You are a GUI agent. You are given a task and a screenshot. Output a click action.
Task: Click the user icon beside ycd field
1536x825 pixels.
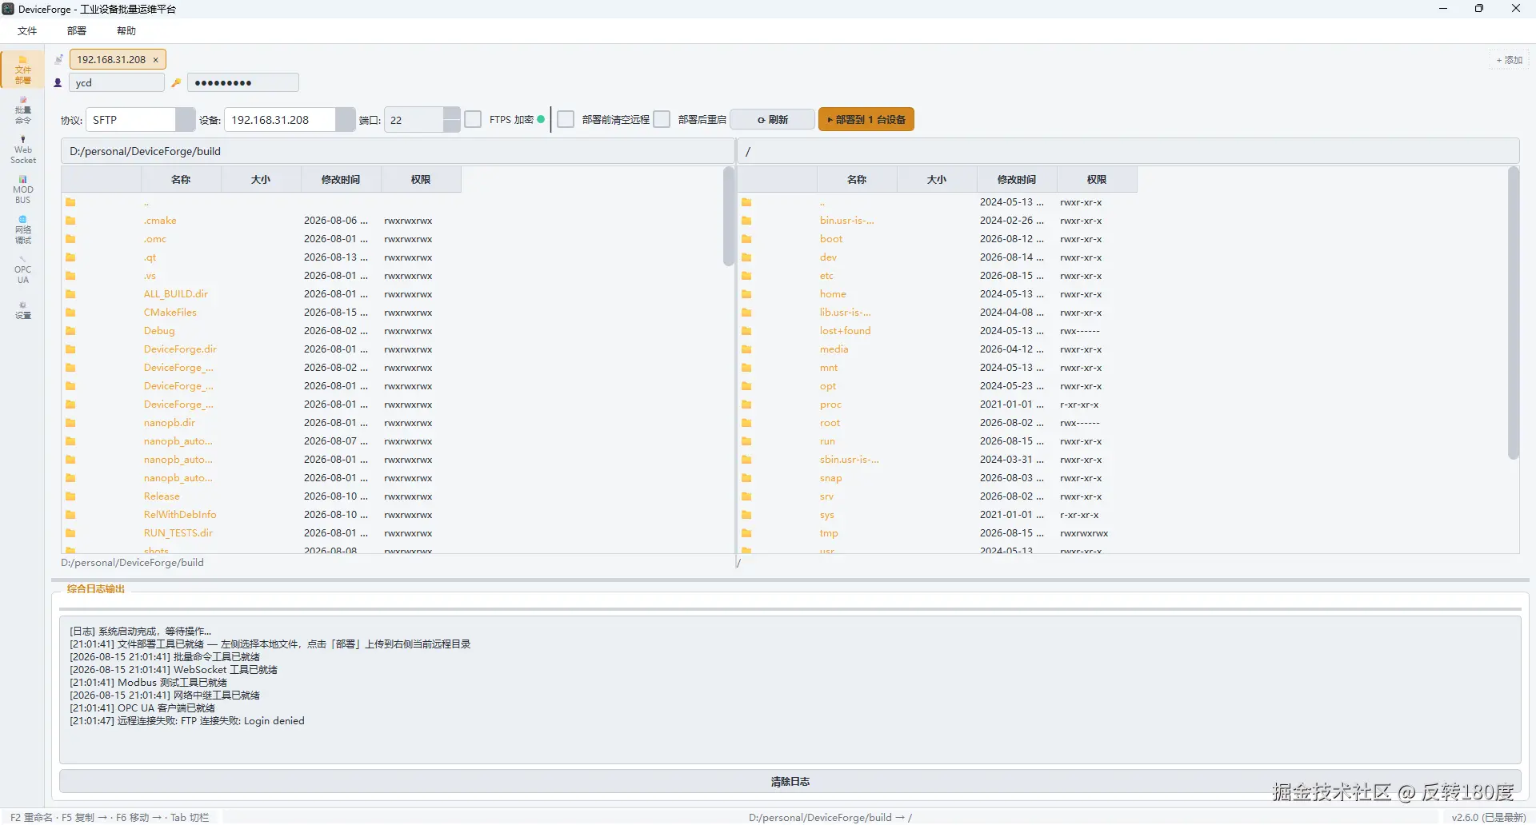coord(58,82)
